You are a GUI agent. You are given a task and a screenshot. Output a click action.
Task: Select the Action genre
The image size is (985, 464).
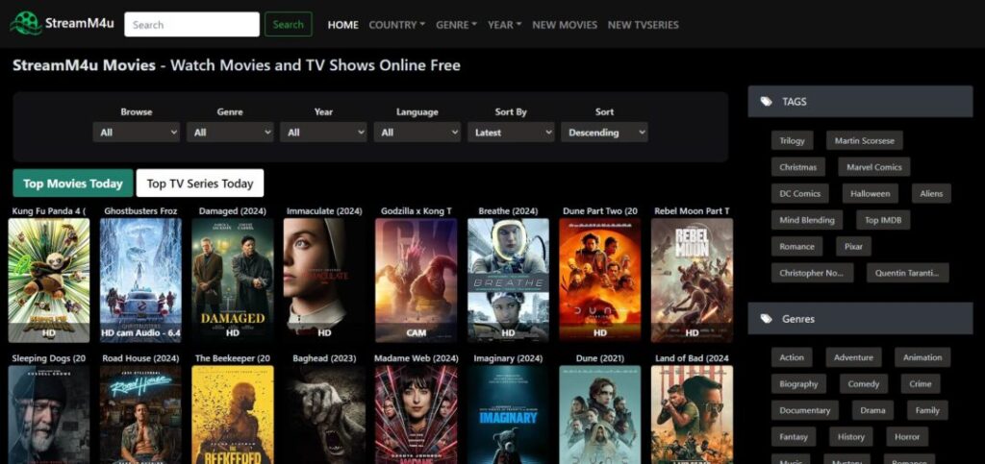pos(792,357)
